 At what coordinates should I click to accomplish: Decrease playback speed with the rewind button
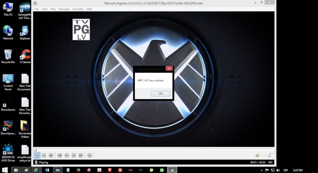click(x=67, y=156)
